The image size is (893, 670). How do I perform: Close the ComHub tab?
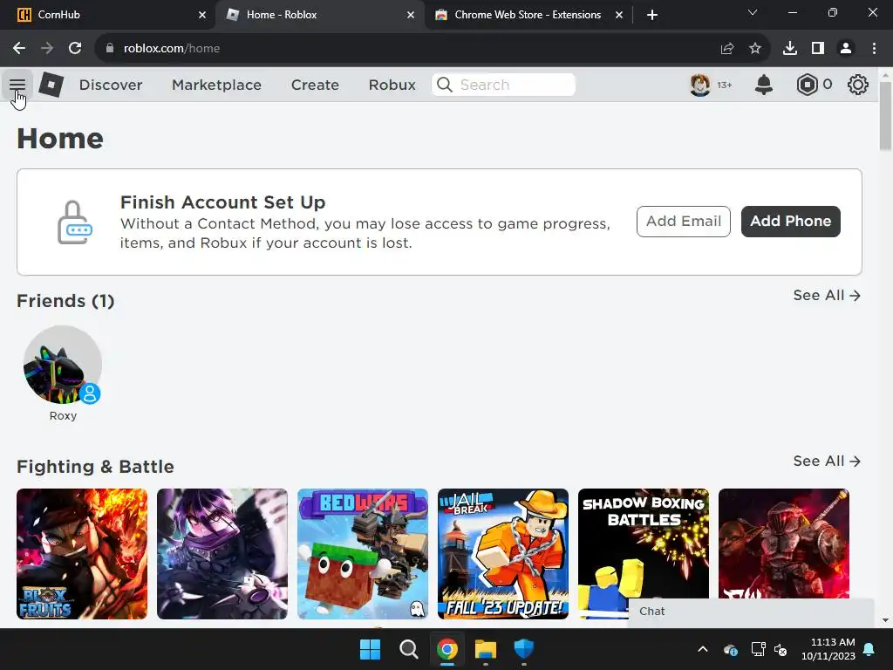point(202,15)
